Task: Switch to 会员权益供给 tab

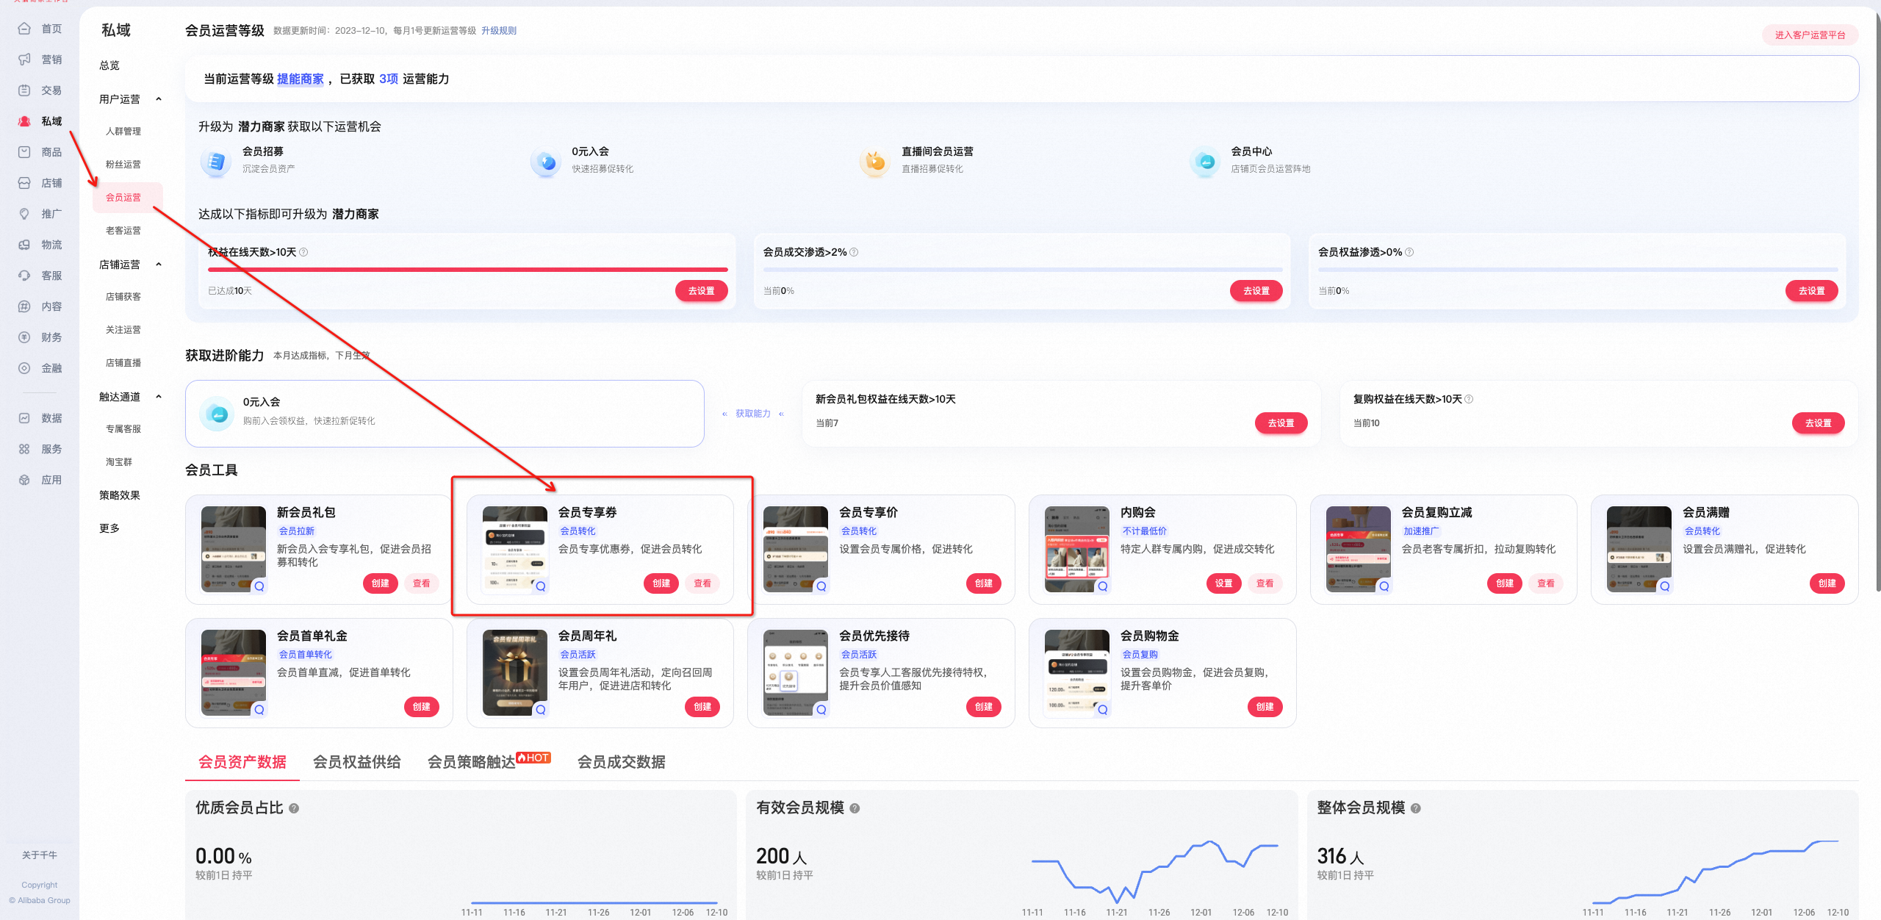Action: (357, 762)
